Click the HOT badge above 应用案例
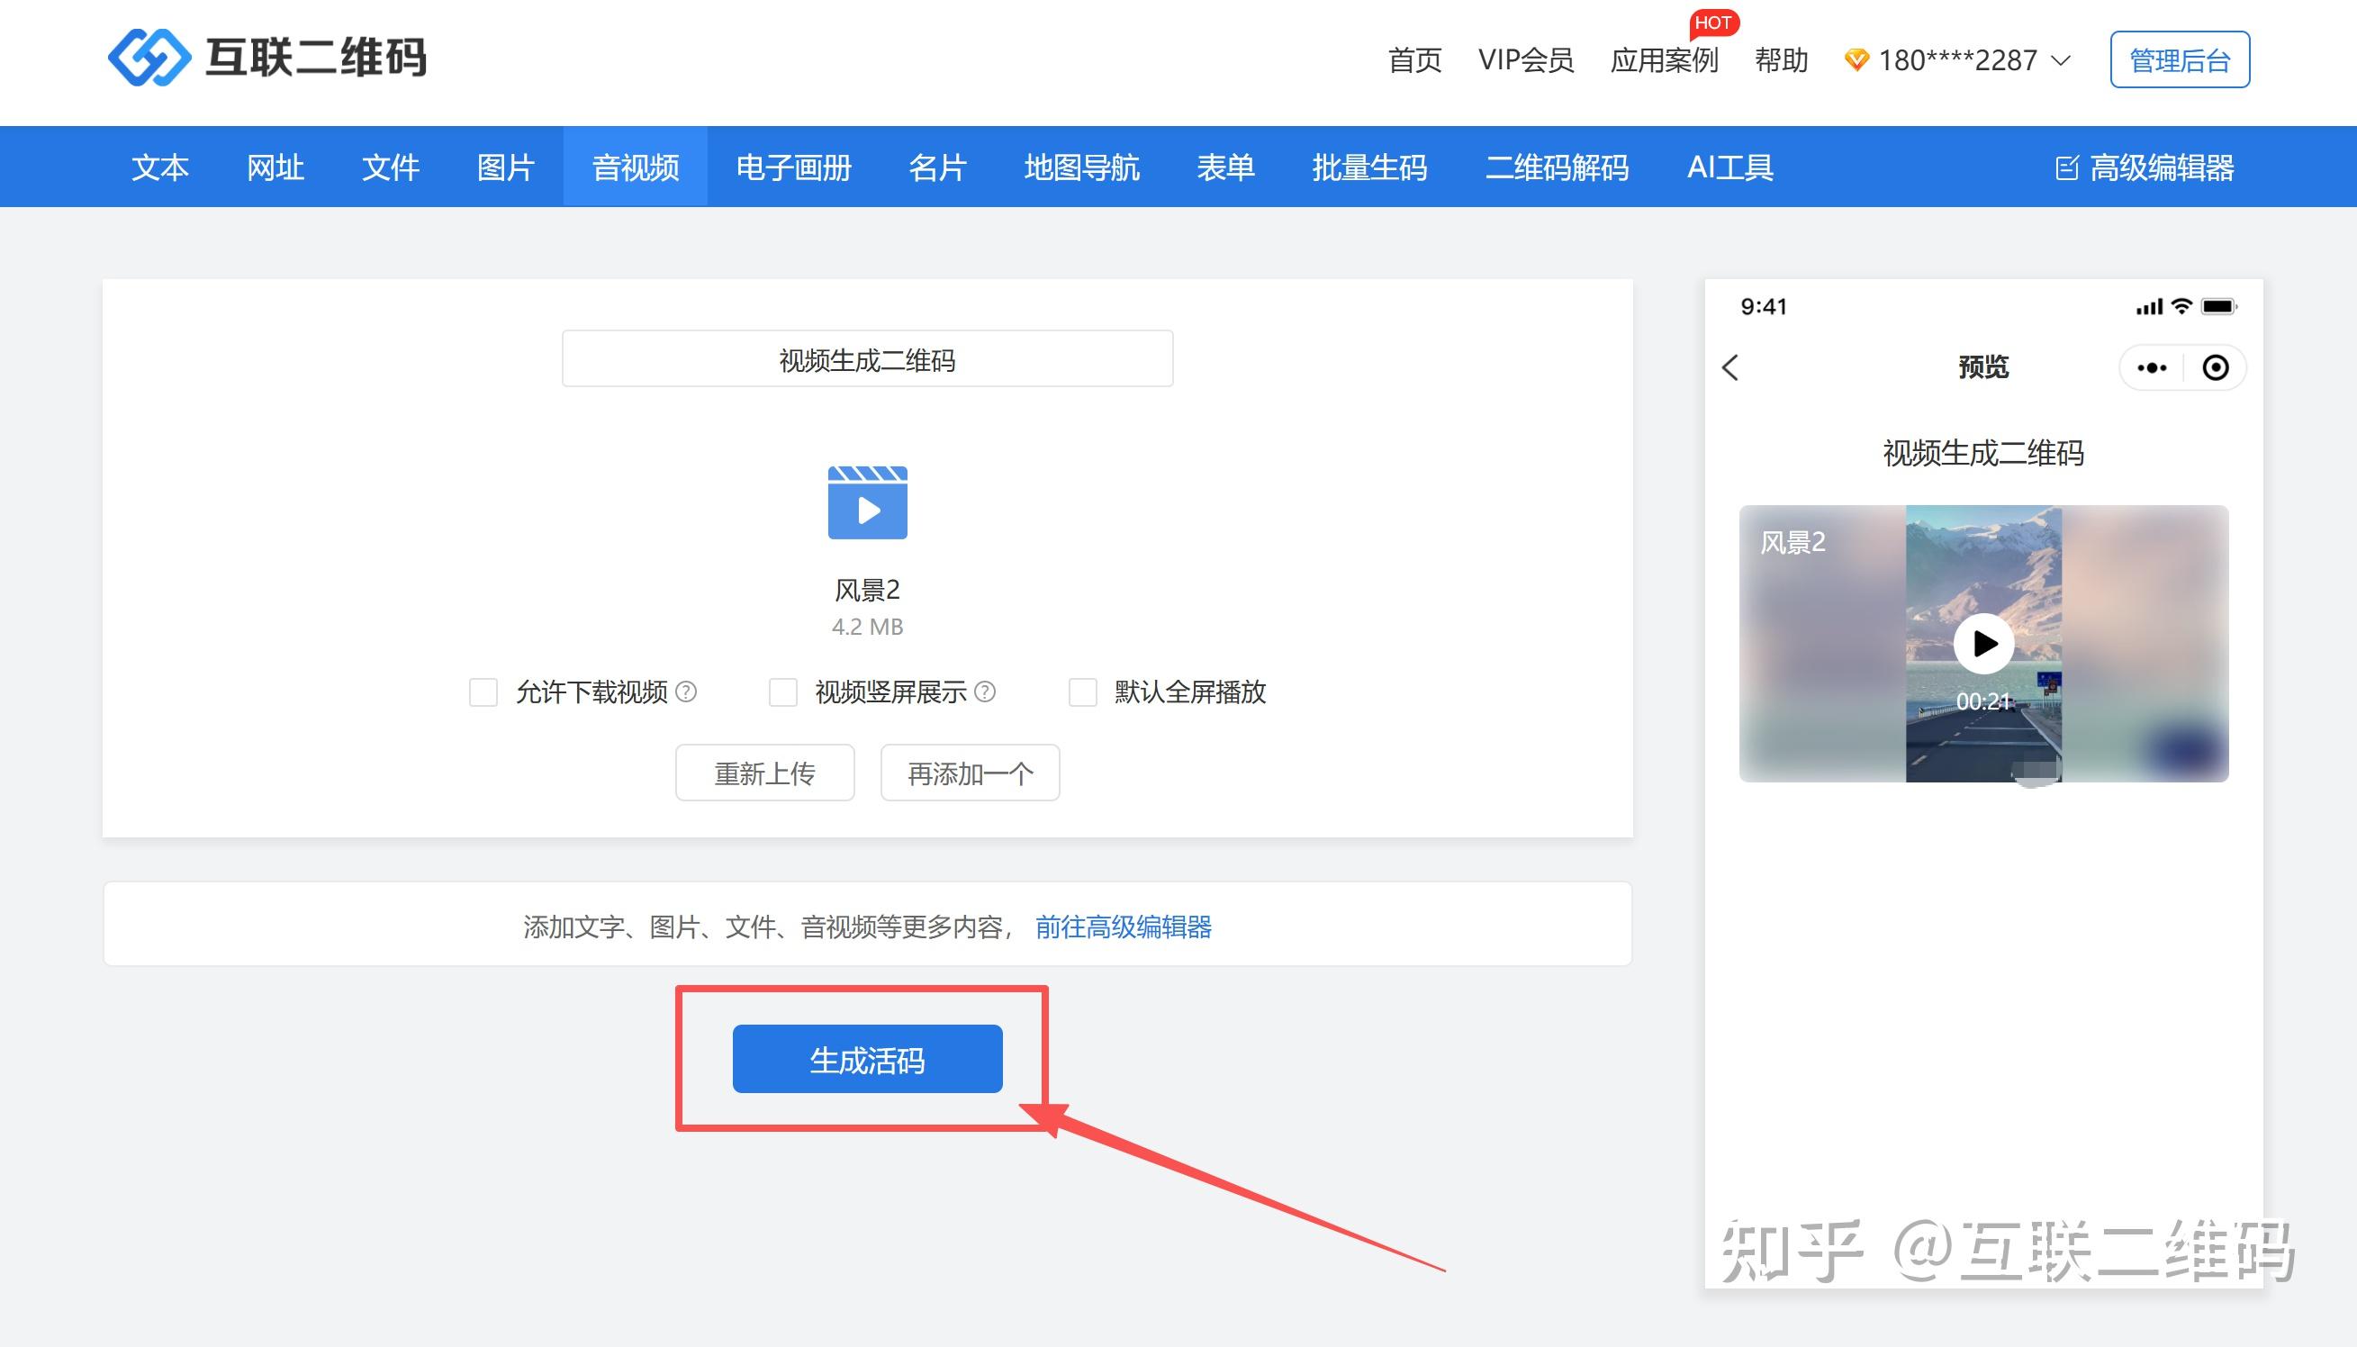 pyautogui.click(x=1713, y=23)
